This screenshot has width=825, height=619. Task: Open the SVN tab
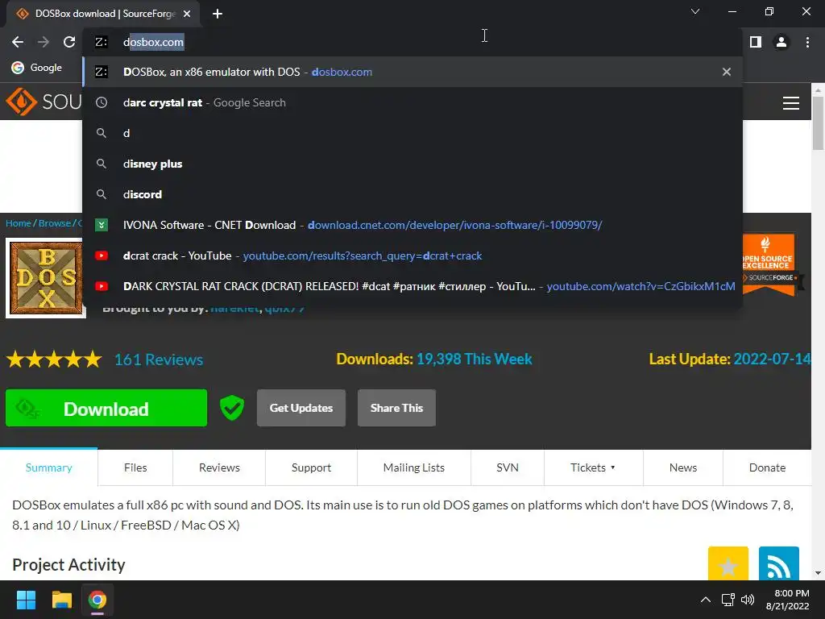tap(508, 467)
